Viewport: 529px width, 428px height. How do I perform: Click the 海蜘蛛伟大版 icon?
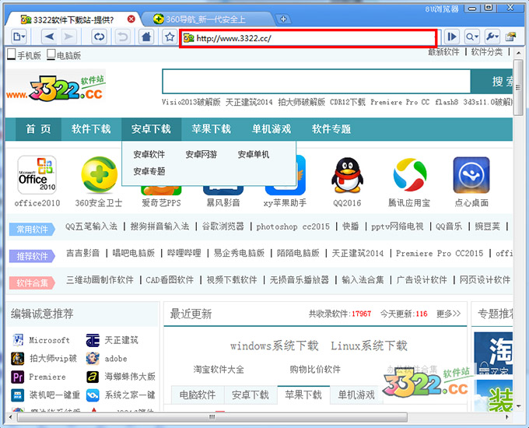(x=93, y=377)
